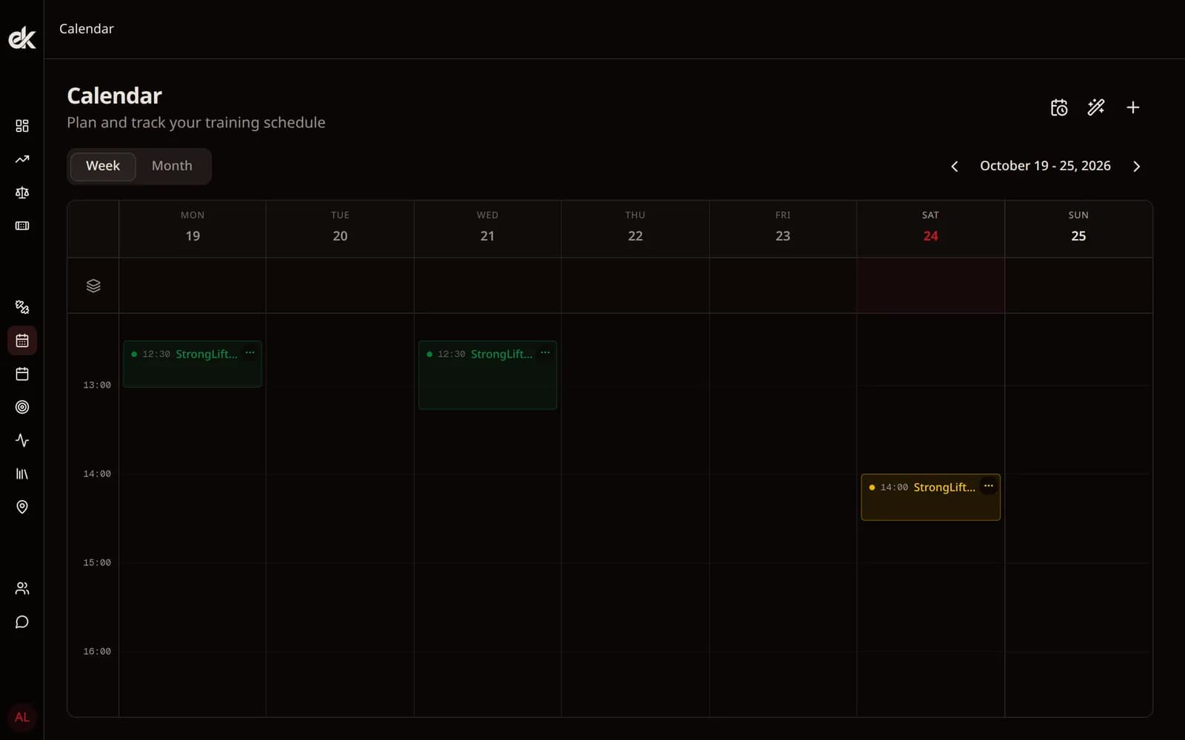
Task: Open options menu on Saturday's StrongLift event
Action: coord(989,486)
